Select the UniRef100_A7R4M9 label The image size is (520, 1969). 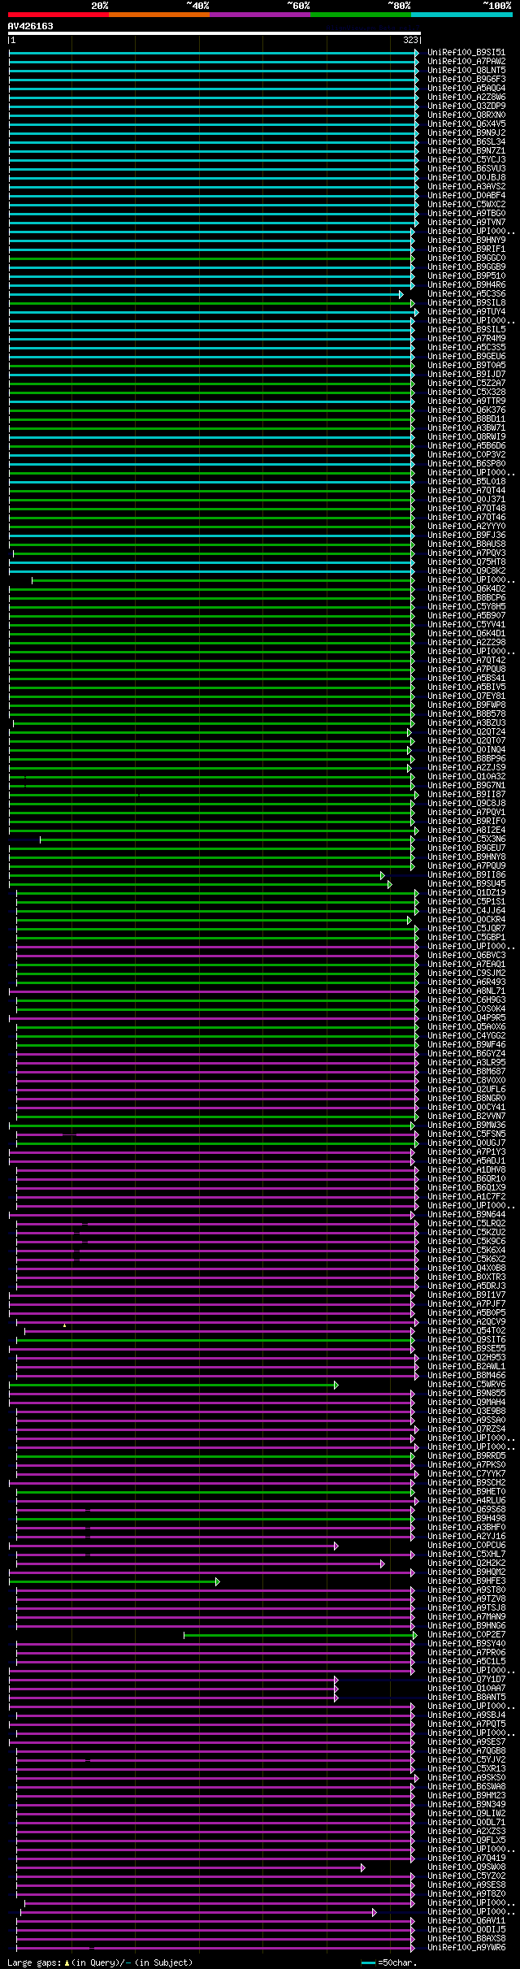(x=466, y=339)
